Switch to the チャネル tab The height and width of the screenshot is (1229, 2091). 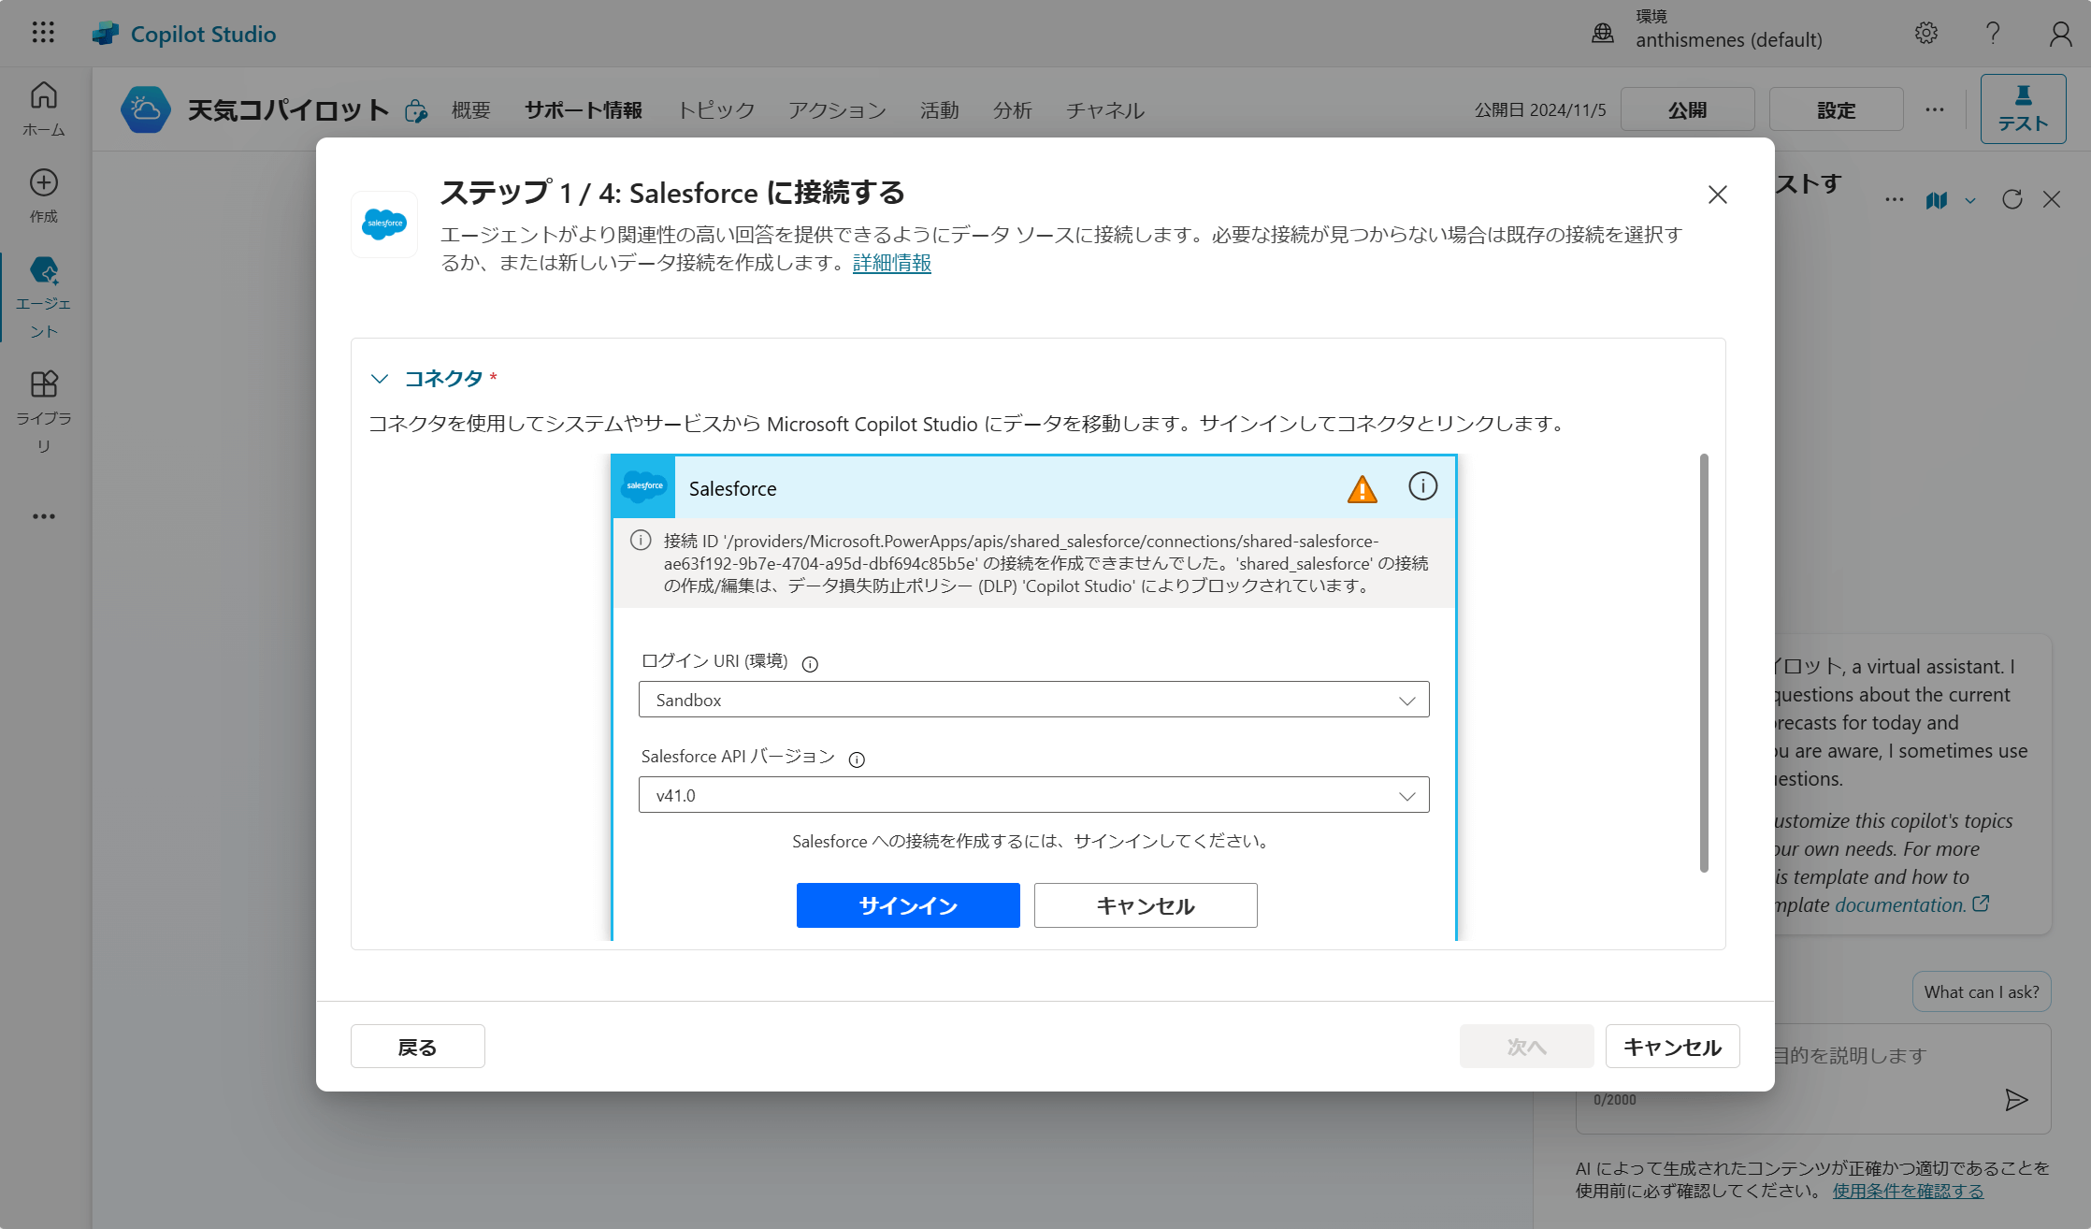click(x=1105, y=110)
